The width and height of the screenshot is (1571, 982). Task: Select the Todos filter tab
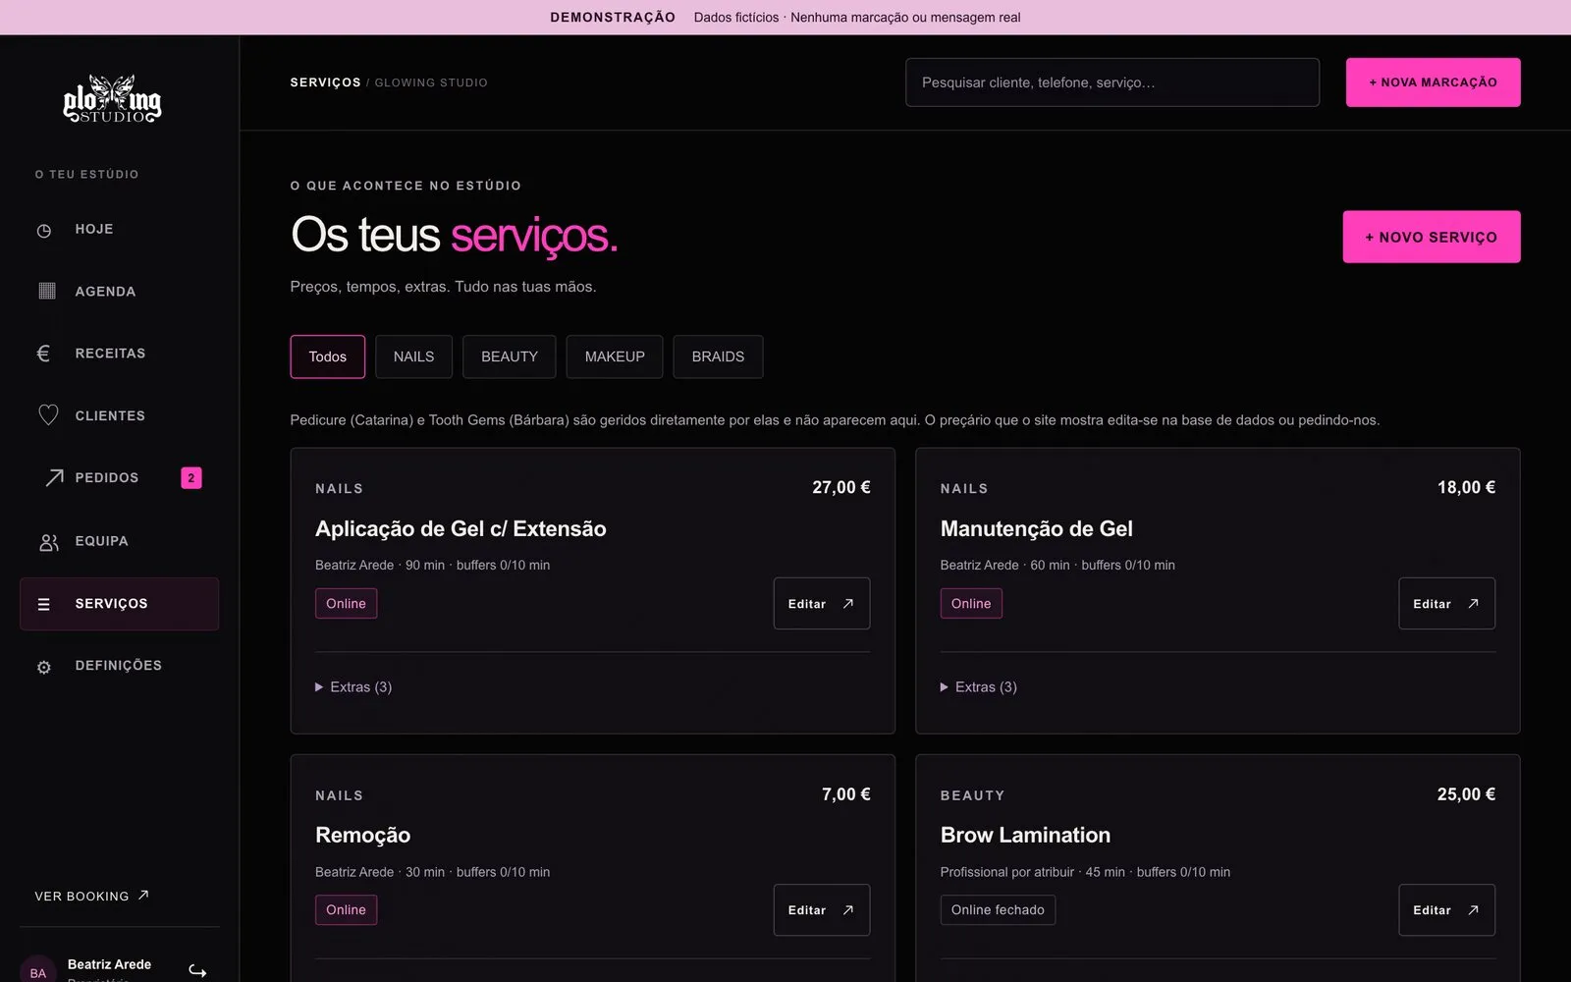point(328,356)
